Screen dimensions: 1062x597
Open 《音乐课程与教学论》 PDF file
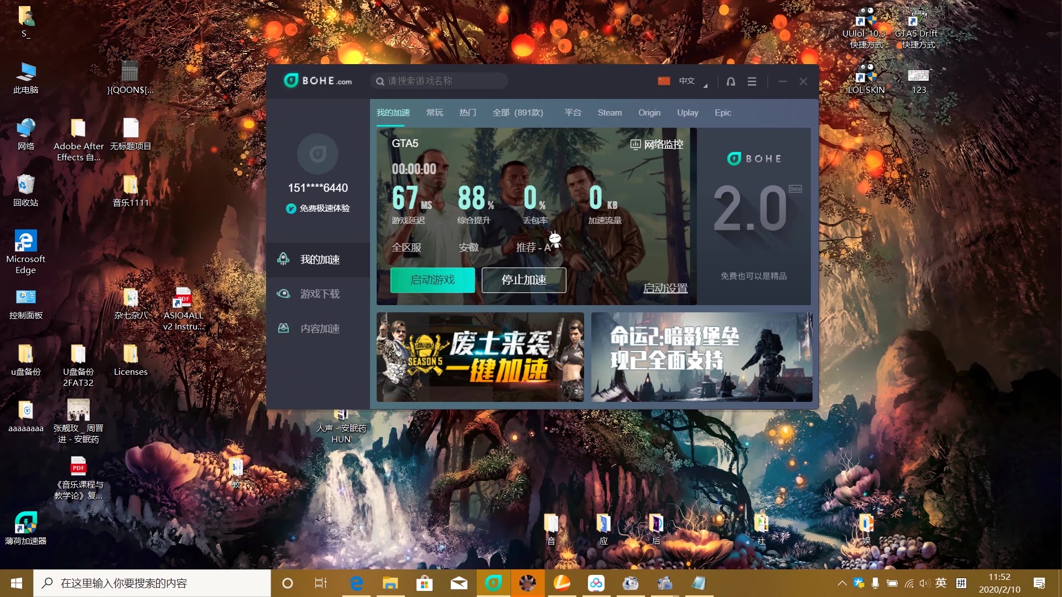pos(78,478)
